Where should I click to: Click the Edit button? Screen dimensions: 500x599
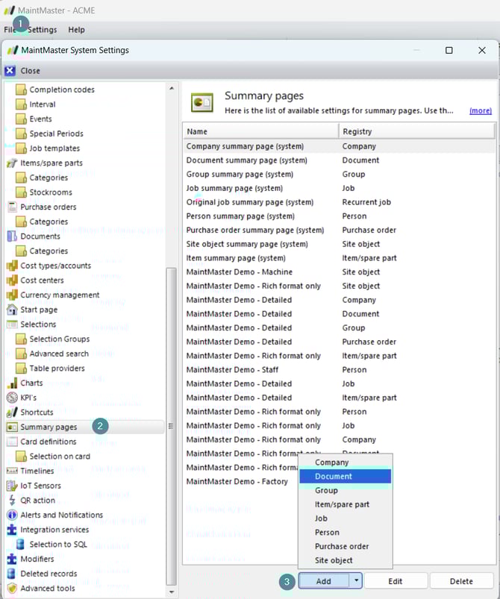(396, 581)
